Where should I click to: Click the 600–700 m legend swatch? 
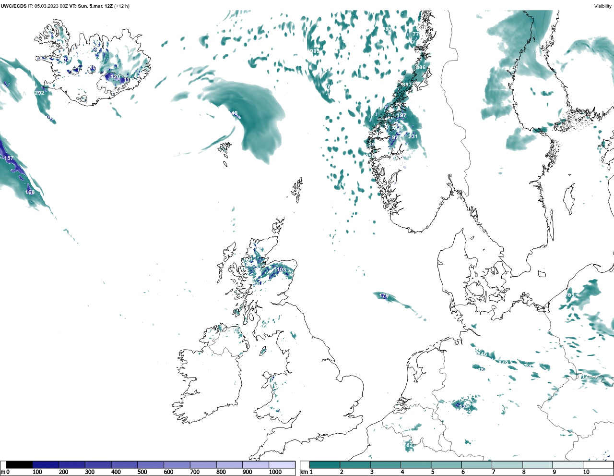click(177, 465)
